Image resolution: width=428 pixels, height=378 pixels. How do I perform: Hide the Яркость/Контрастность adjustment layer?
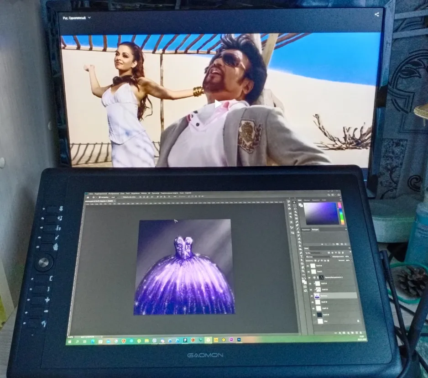point(309,278)
